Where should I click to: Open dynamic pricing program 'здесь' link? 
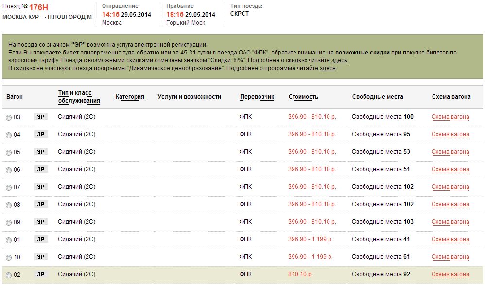[x=328, y=68]
